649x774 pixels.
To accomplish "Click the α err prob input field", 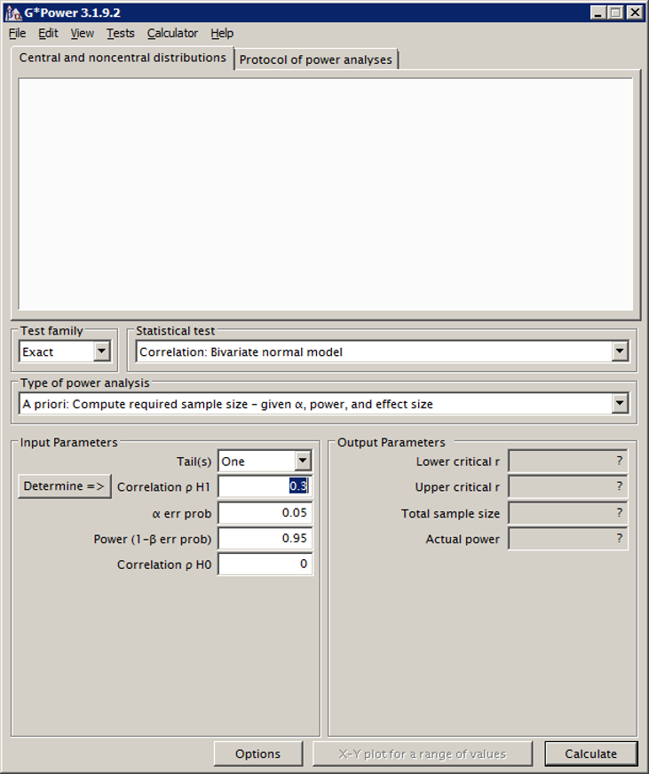I will (265, 512).
